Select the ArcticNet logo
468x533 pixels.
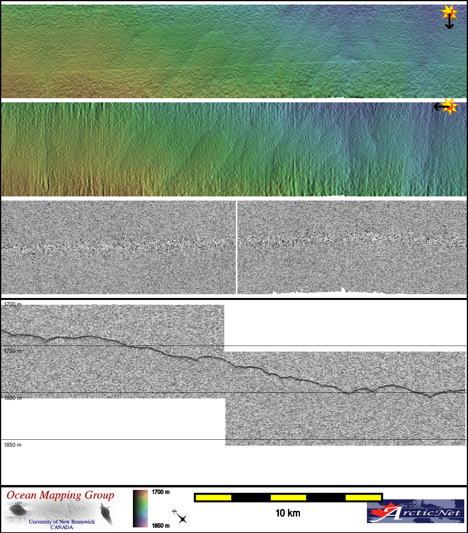pos(415,511)
